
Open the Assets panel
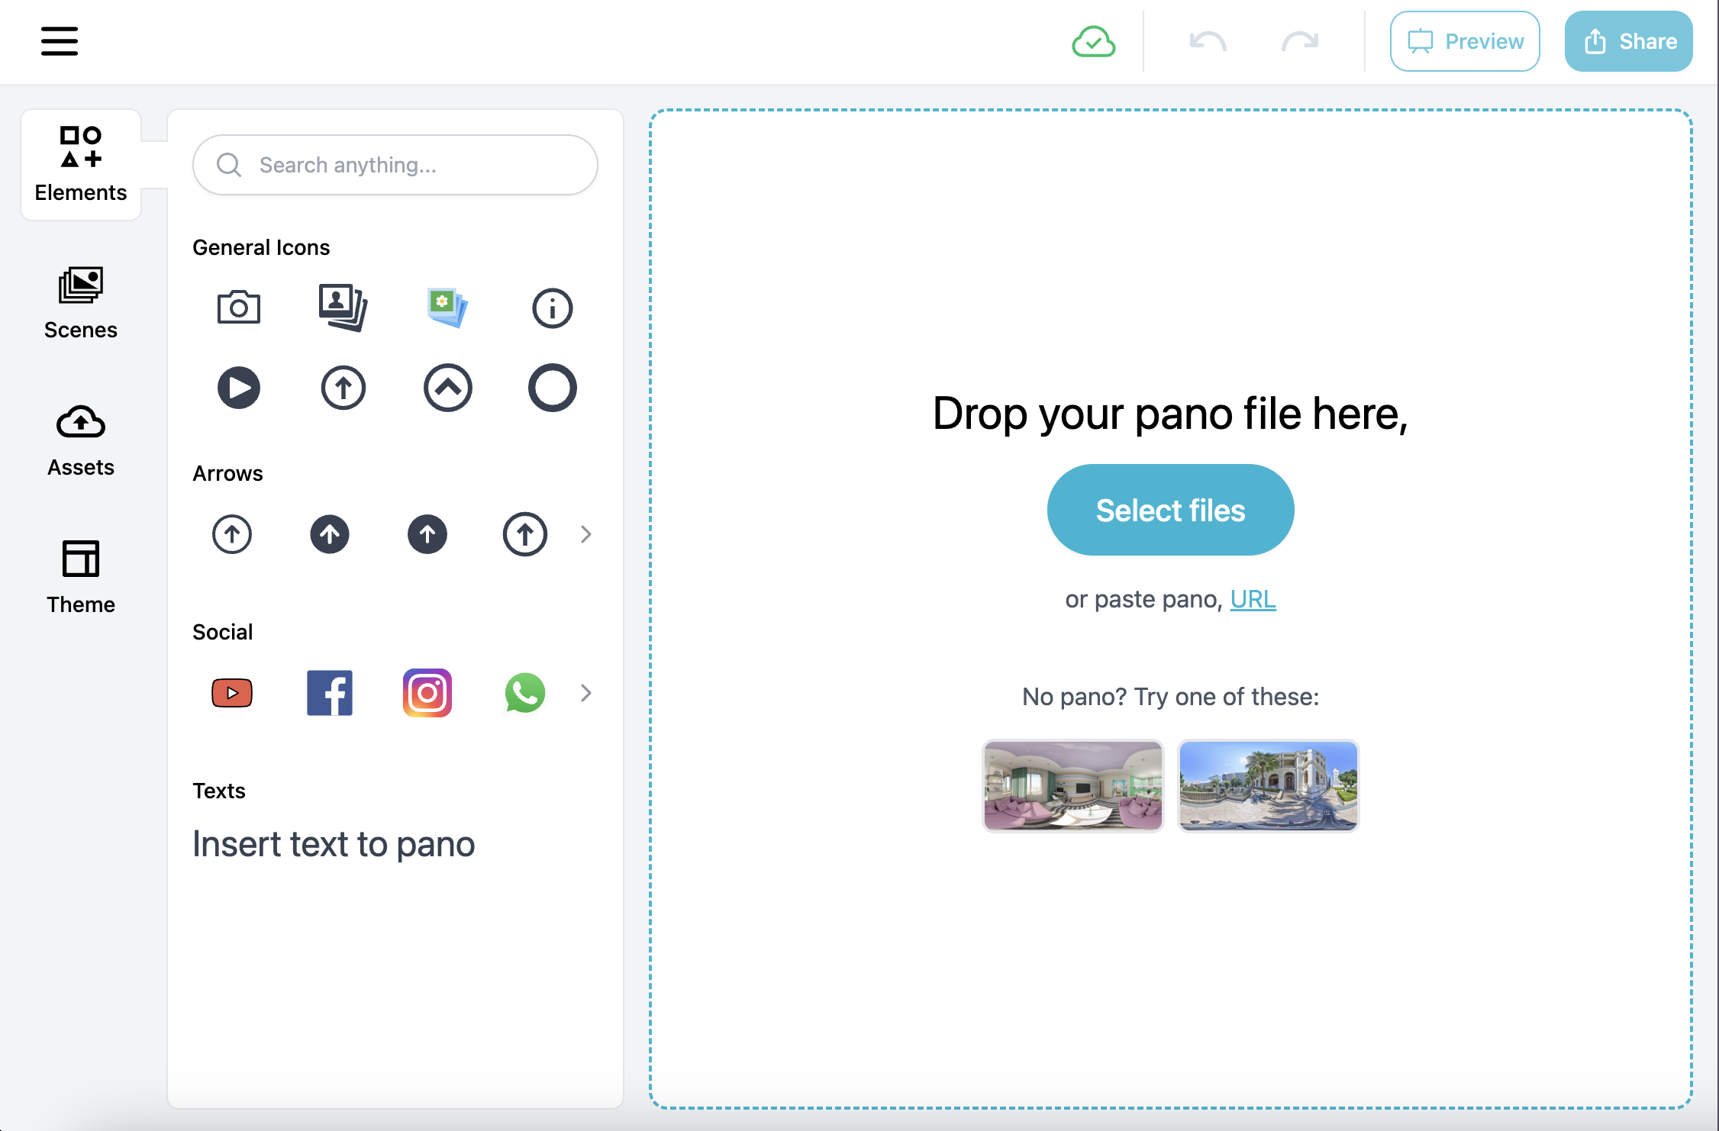click(79, 438)
